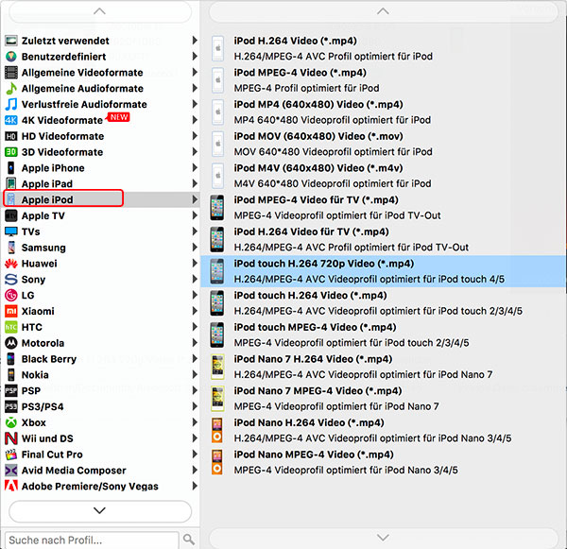This screenshot has height=549, width=567.
Task: Click the Benutzerdefiniert globe icon
Action: tap(11, 57)
